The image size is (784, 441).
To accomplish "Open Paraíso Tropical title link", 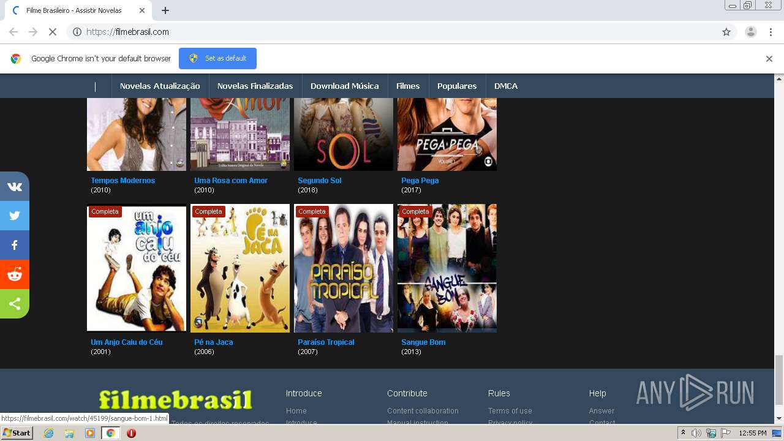I will point(326,342).
